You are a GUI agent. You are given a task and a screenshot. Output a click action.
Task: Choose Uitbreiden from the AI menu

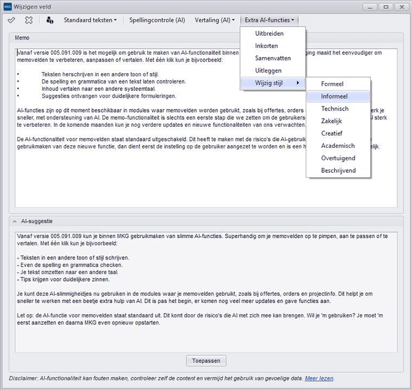coord(269,34)
